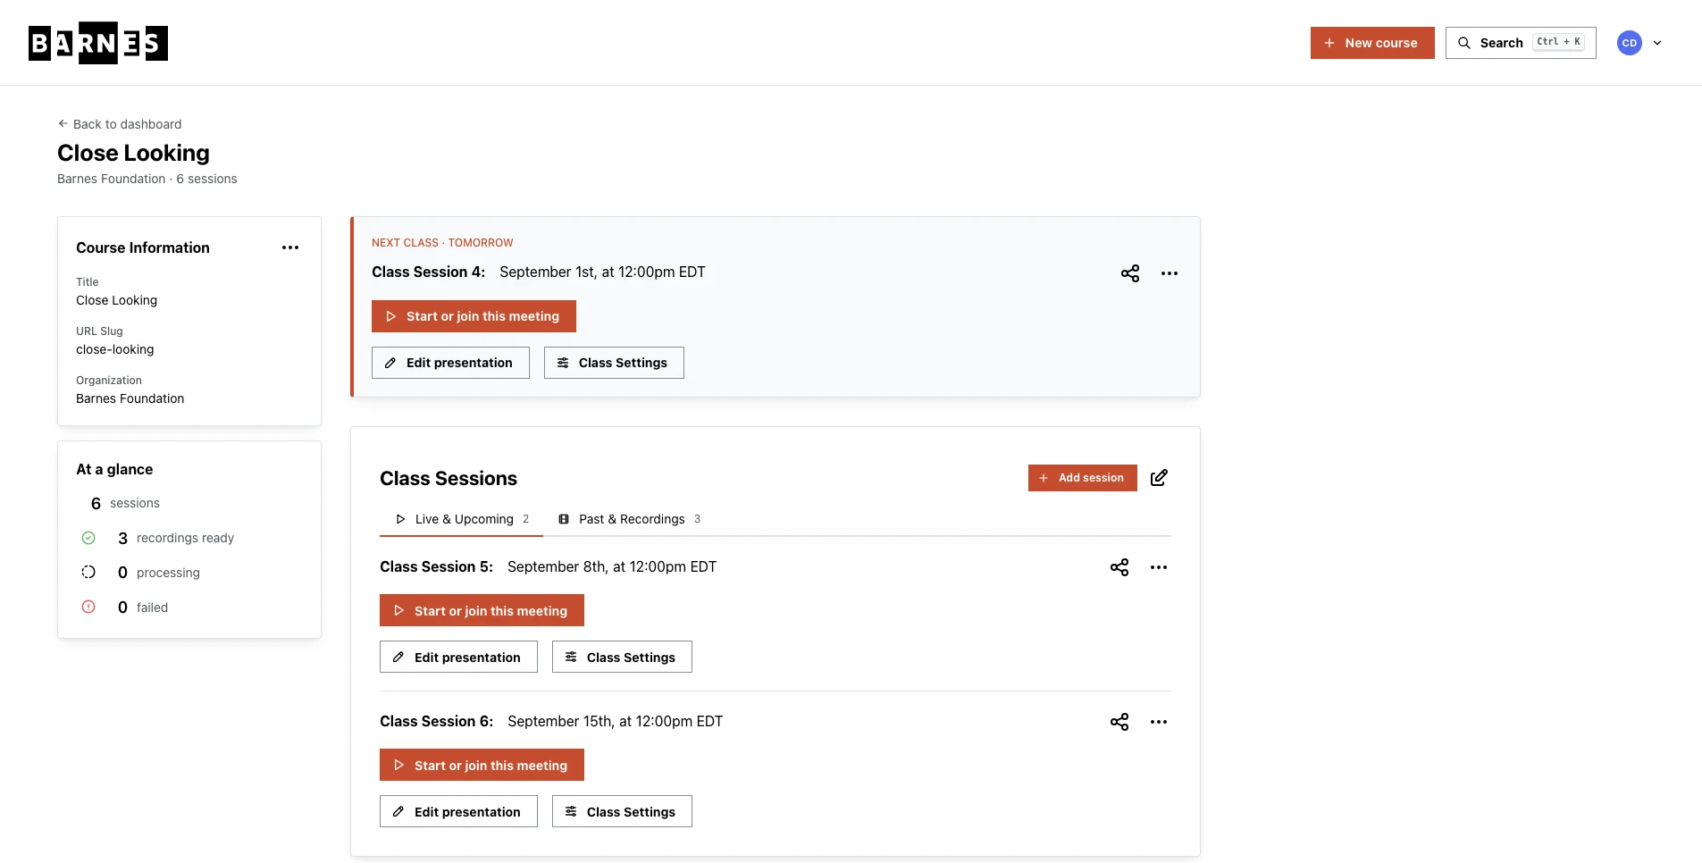1702x863 pixels.
Task: Click the CD user avatar
Action: click(1630, 43)
